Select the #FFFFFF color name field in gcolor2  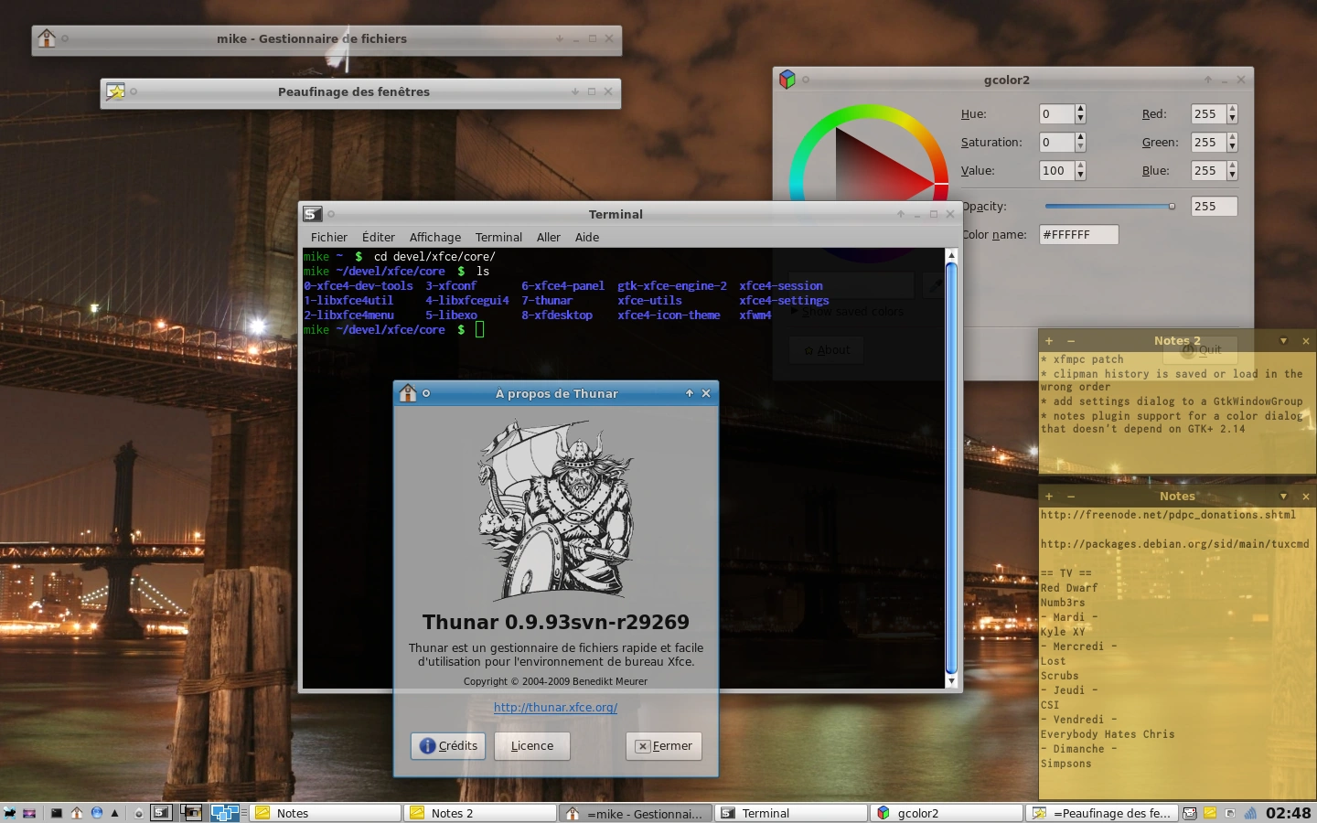click(1078, 234)
